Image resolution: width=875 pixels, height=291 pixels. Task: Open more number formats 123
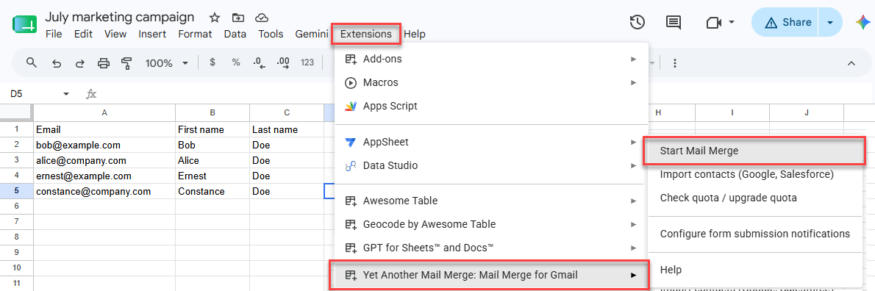point(307,62)
